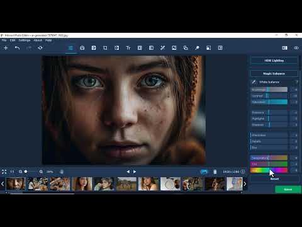The image size is (302, 227).
Task: Click the Temperature slider
Action: pyautogui.click(x=269, y=158)
